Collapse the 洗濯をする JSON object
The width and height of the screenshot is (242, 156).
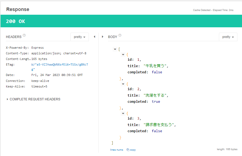pos(123,84)
